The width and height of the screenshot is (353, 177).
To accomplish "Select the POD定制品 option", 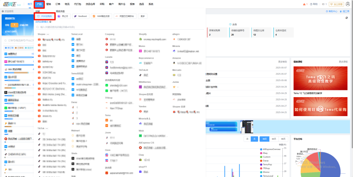I will tap(44, 16).
